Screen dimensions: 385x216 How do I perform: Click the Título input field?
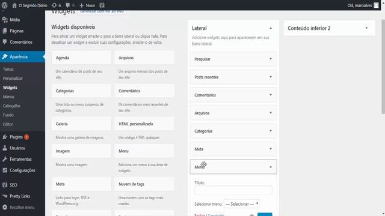click(x=233, y=190)
